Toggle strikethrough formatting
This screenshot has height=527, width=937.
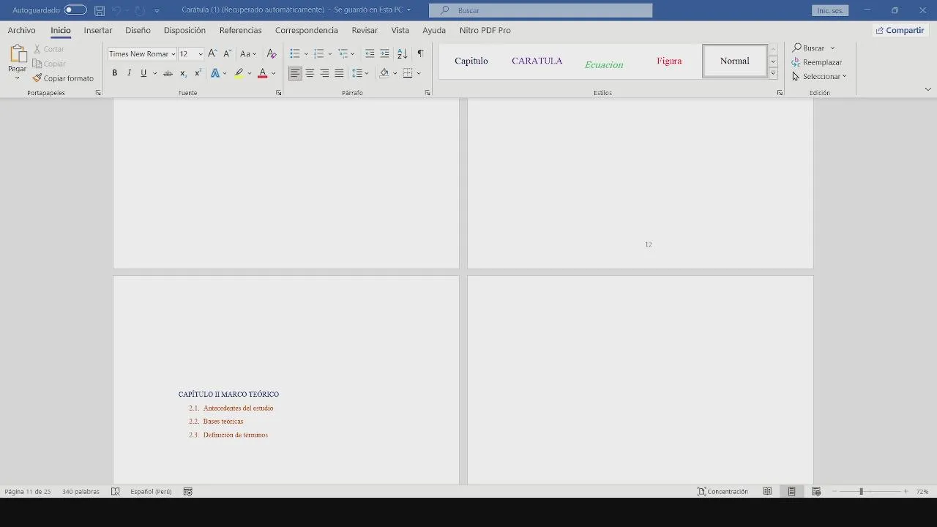click(168, 73)
